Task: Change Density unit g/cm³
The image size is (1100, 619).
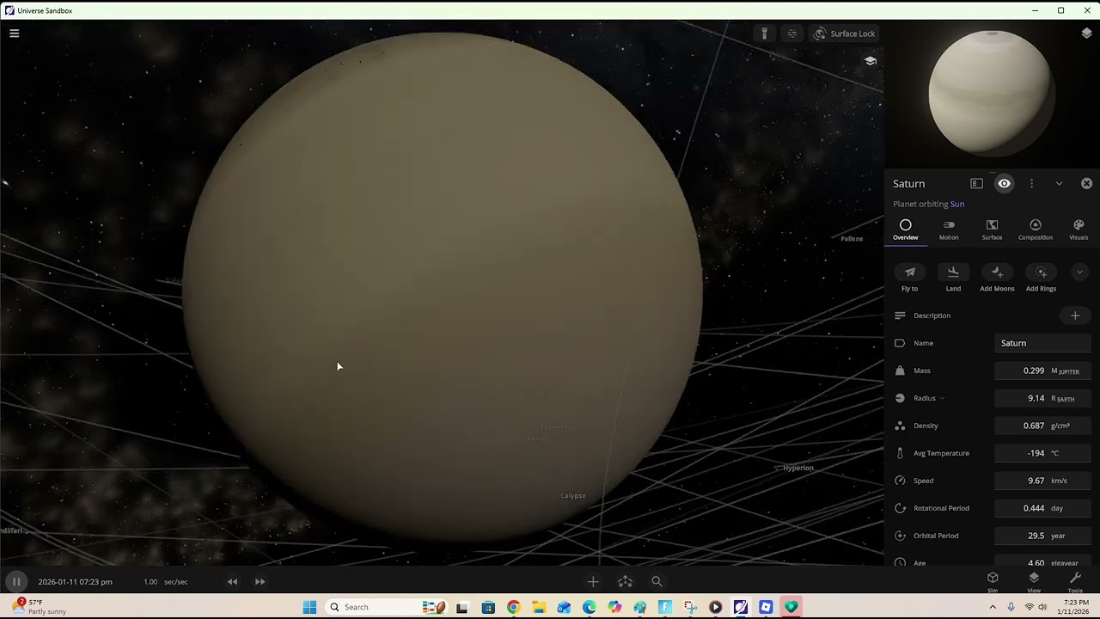Action: (1060, 426)
